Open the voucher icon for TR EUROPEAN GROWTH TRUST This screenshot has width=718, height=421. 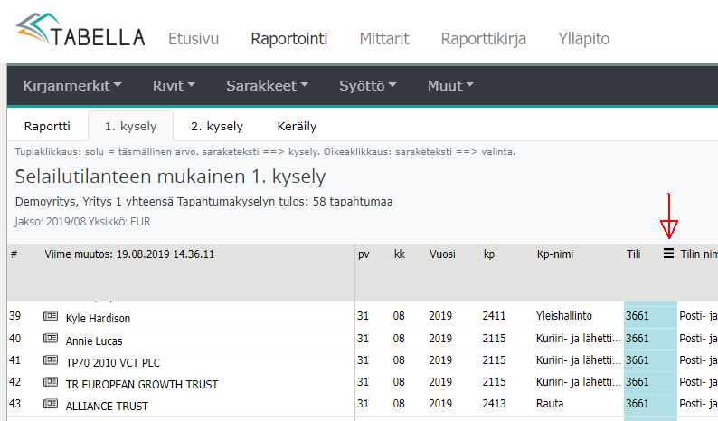click(x=51, y=383)
